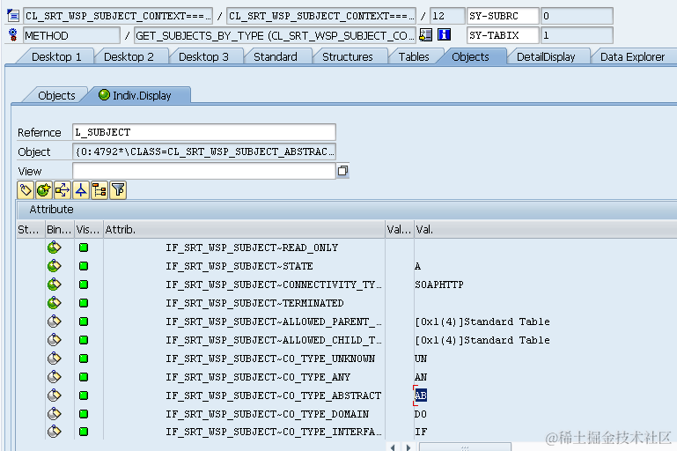Click binding icon for CO_TYPE_ABSTRACT attribute

tap(55, 396)
